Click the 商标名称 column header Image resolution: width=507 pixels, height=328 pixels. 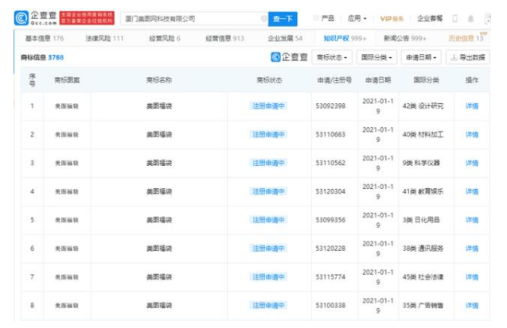pos(159,80)
